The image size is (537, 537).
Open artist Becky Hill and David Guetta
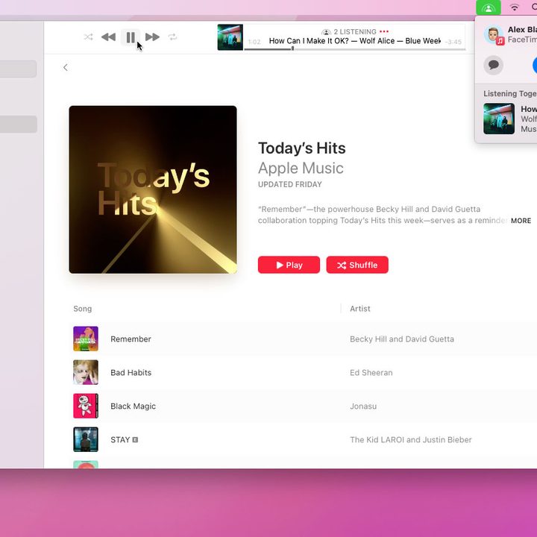pyautogui.click(x=402, y=339)
